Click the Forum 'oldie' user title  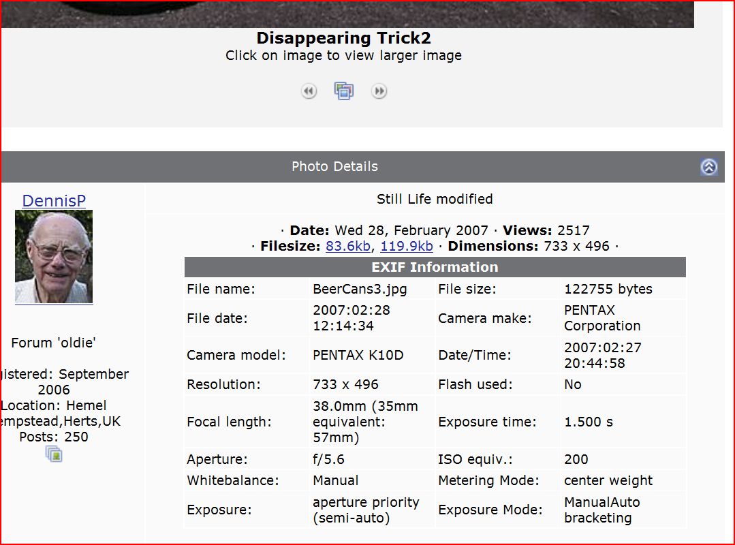coord(54,343)
